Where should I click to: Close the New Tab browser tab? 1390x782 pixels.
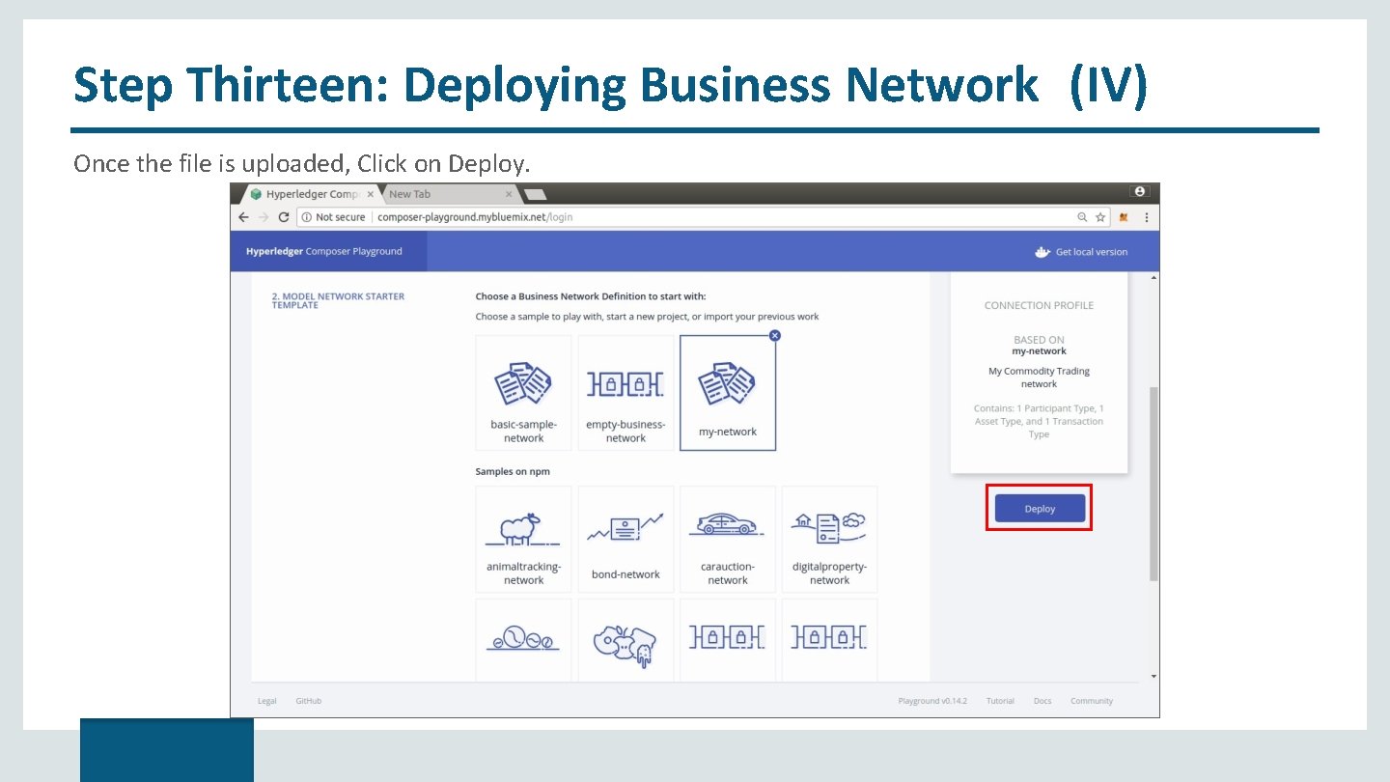509,194
